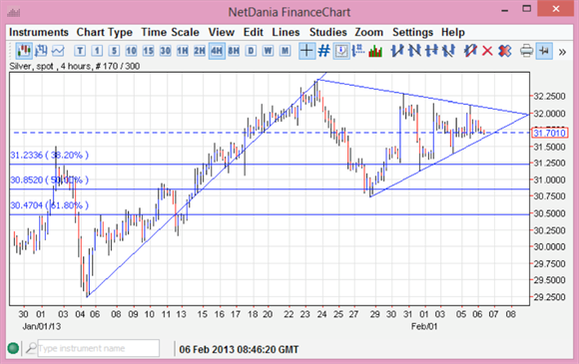
Task: Click the 30.8520 (50.00%) Fibonacci label
Action: pos(50,180)
